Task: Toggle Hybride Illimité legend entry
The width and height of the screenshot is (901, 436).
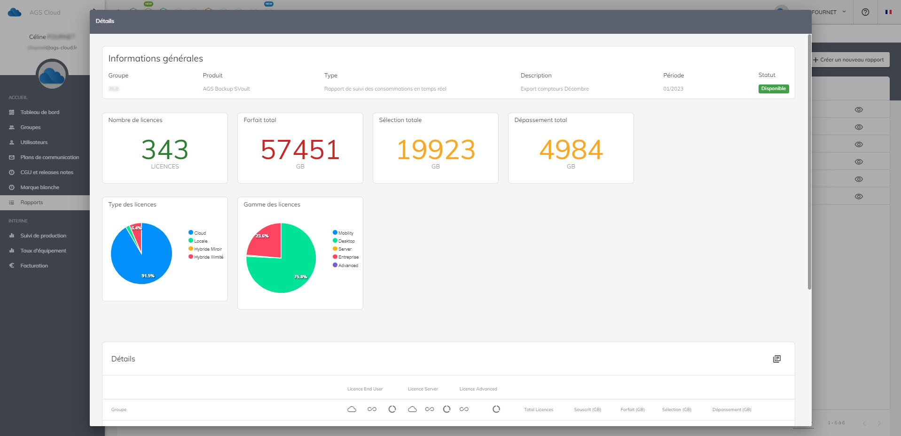Action: point(206,257)
